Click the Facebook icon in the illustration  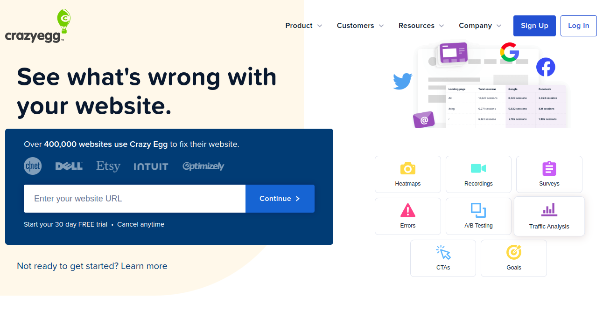pyautogui.click(x=546, y=67)
